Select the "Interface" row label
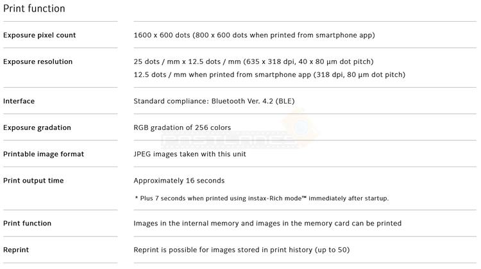The width and height of the screenshot is (481, 269). click(x=19, y=101)
